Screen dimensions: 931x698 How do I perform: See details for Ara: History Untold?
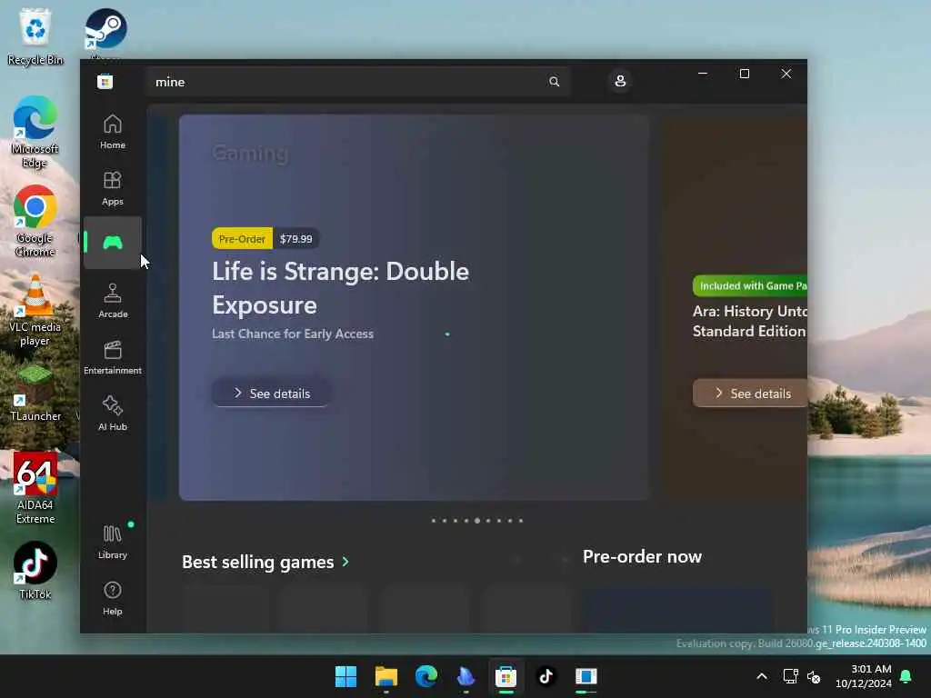click(750, 393)
